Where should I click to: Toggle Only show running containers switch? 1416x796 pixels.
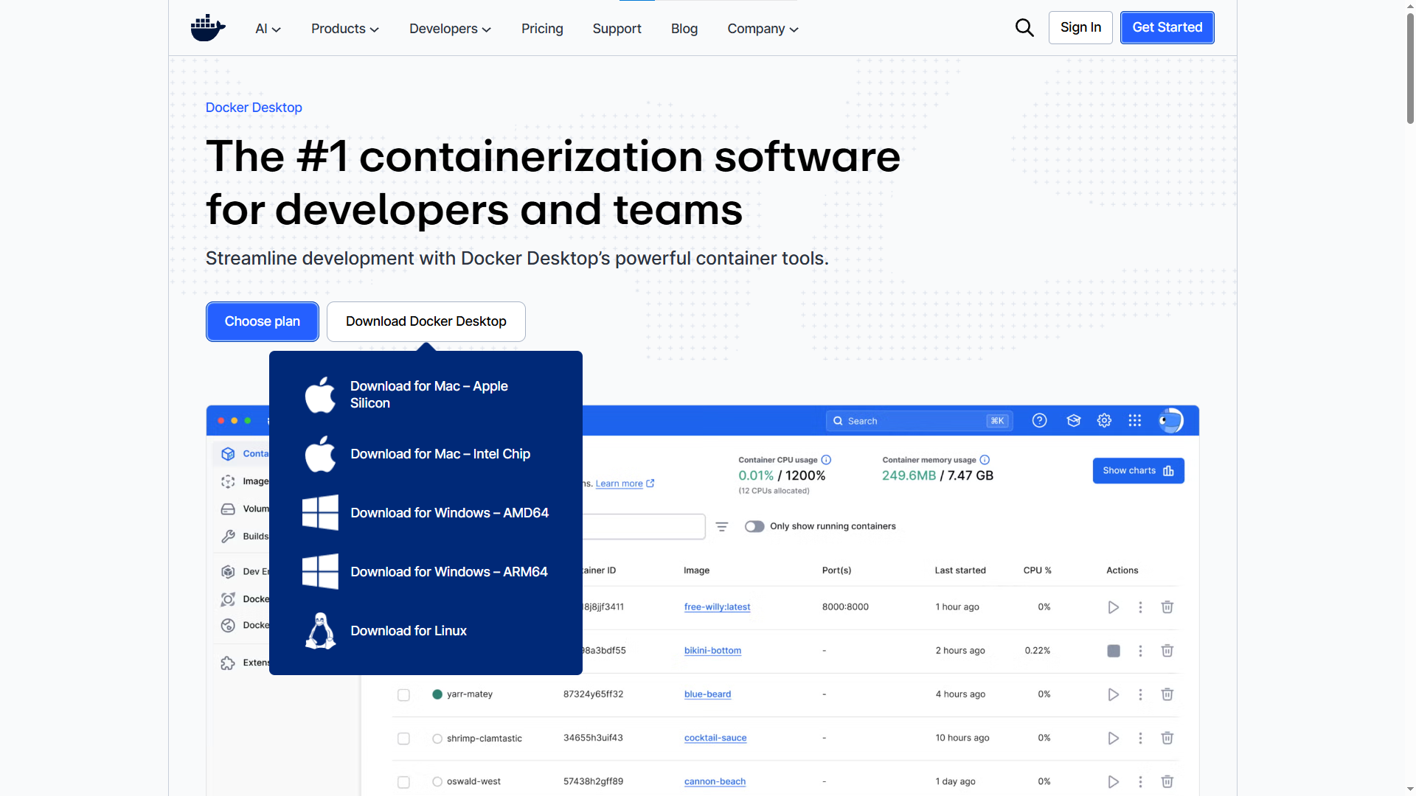[x=754, y=526]
